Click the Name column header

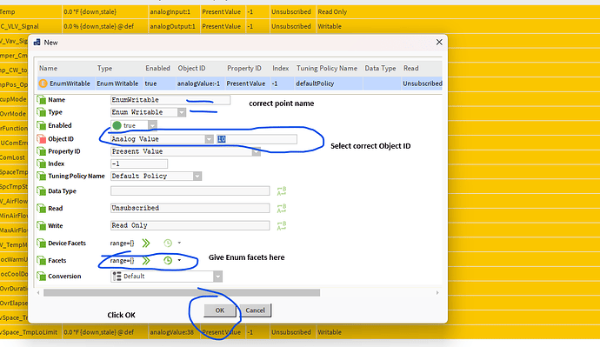coord(48,68)
